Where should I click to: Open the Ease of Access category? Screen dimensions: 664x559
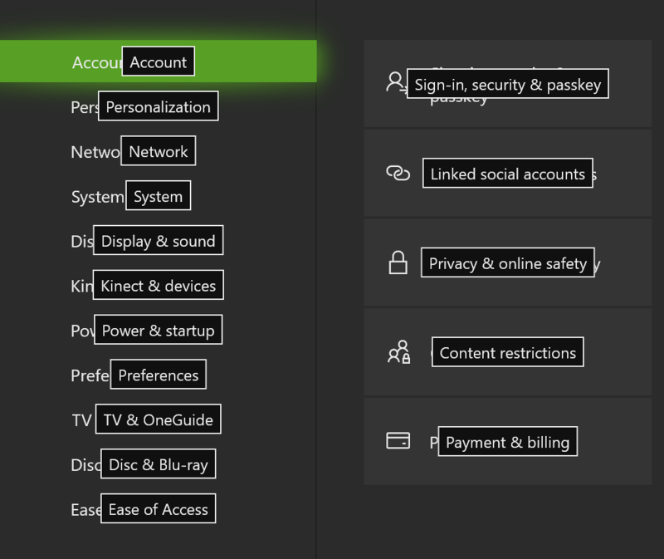coord(158,508)
